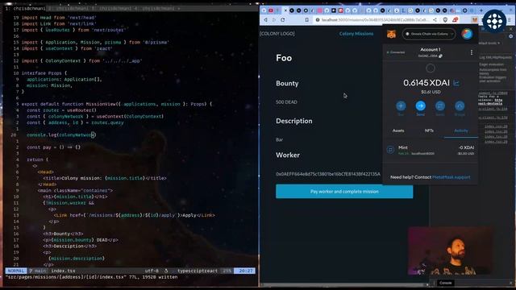Switch to the Assets tab
The image size is (516, 290).
point(398,130)
